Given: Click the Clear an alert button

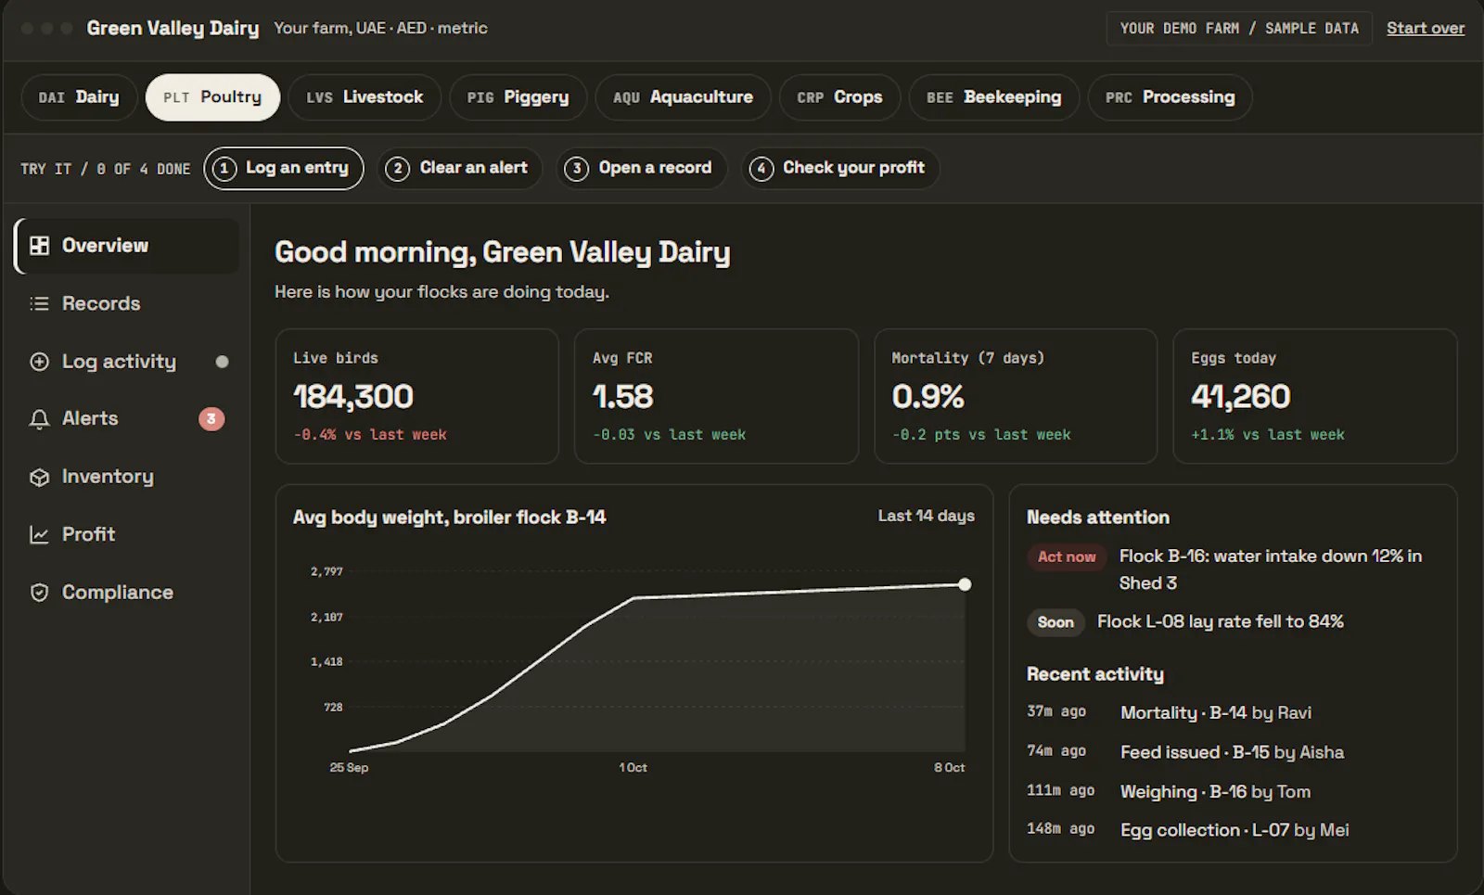Looking at the screenshot, I should [460, 168].
